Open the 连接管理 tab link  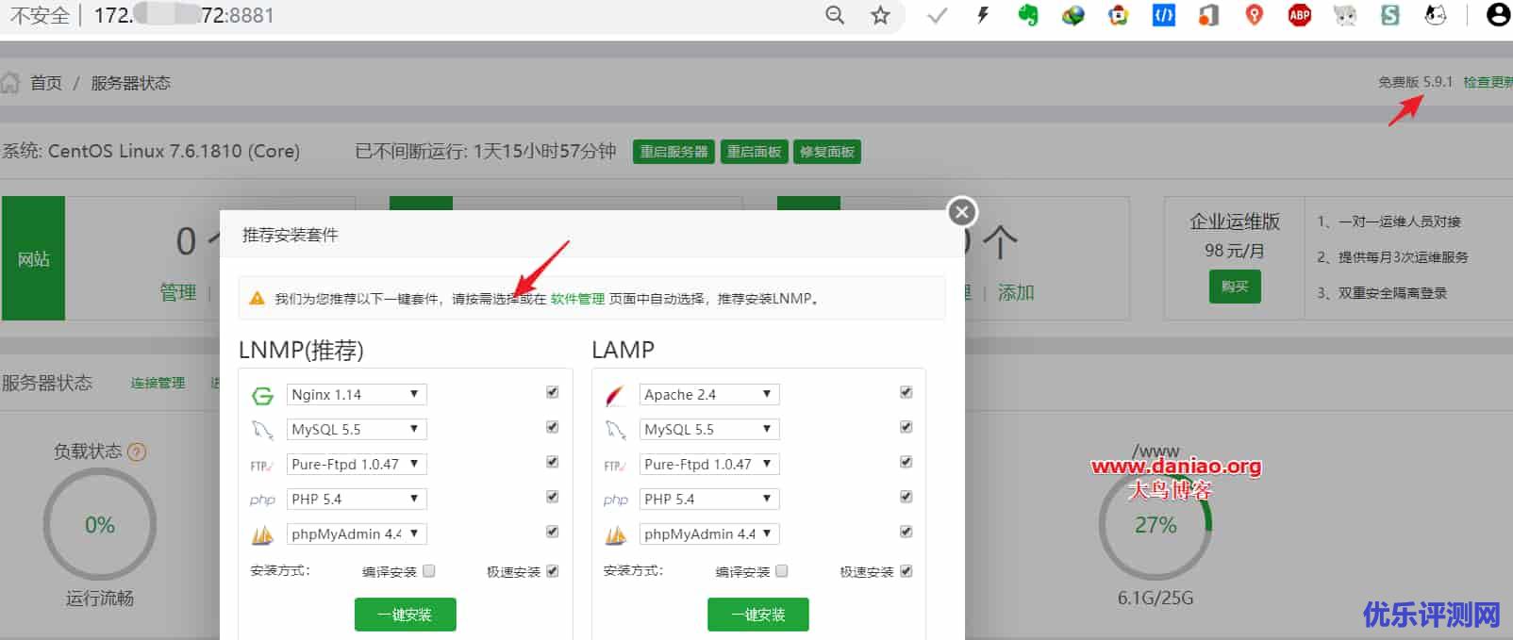click(x=158, y=383)
